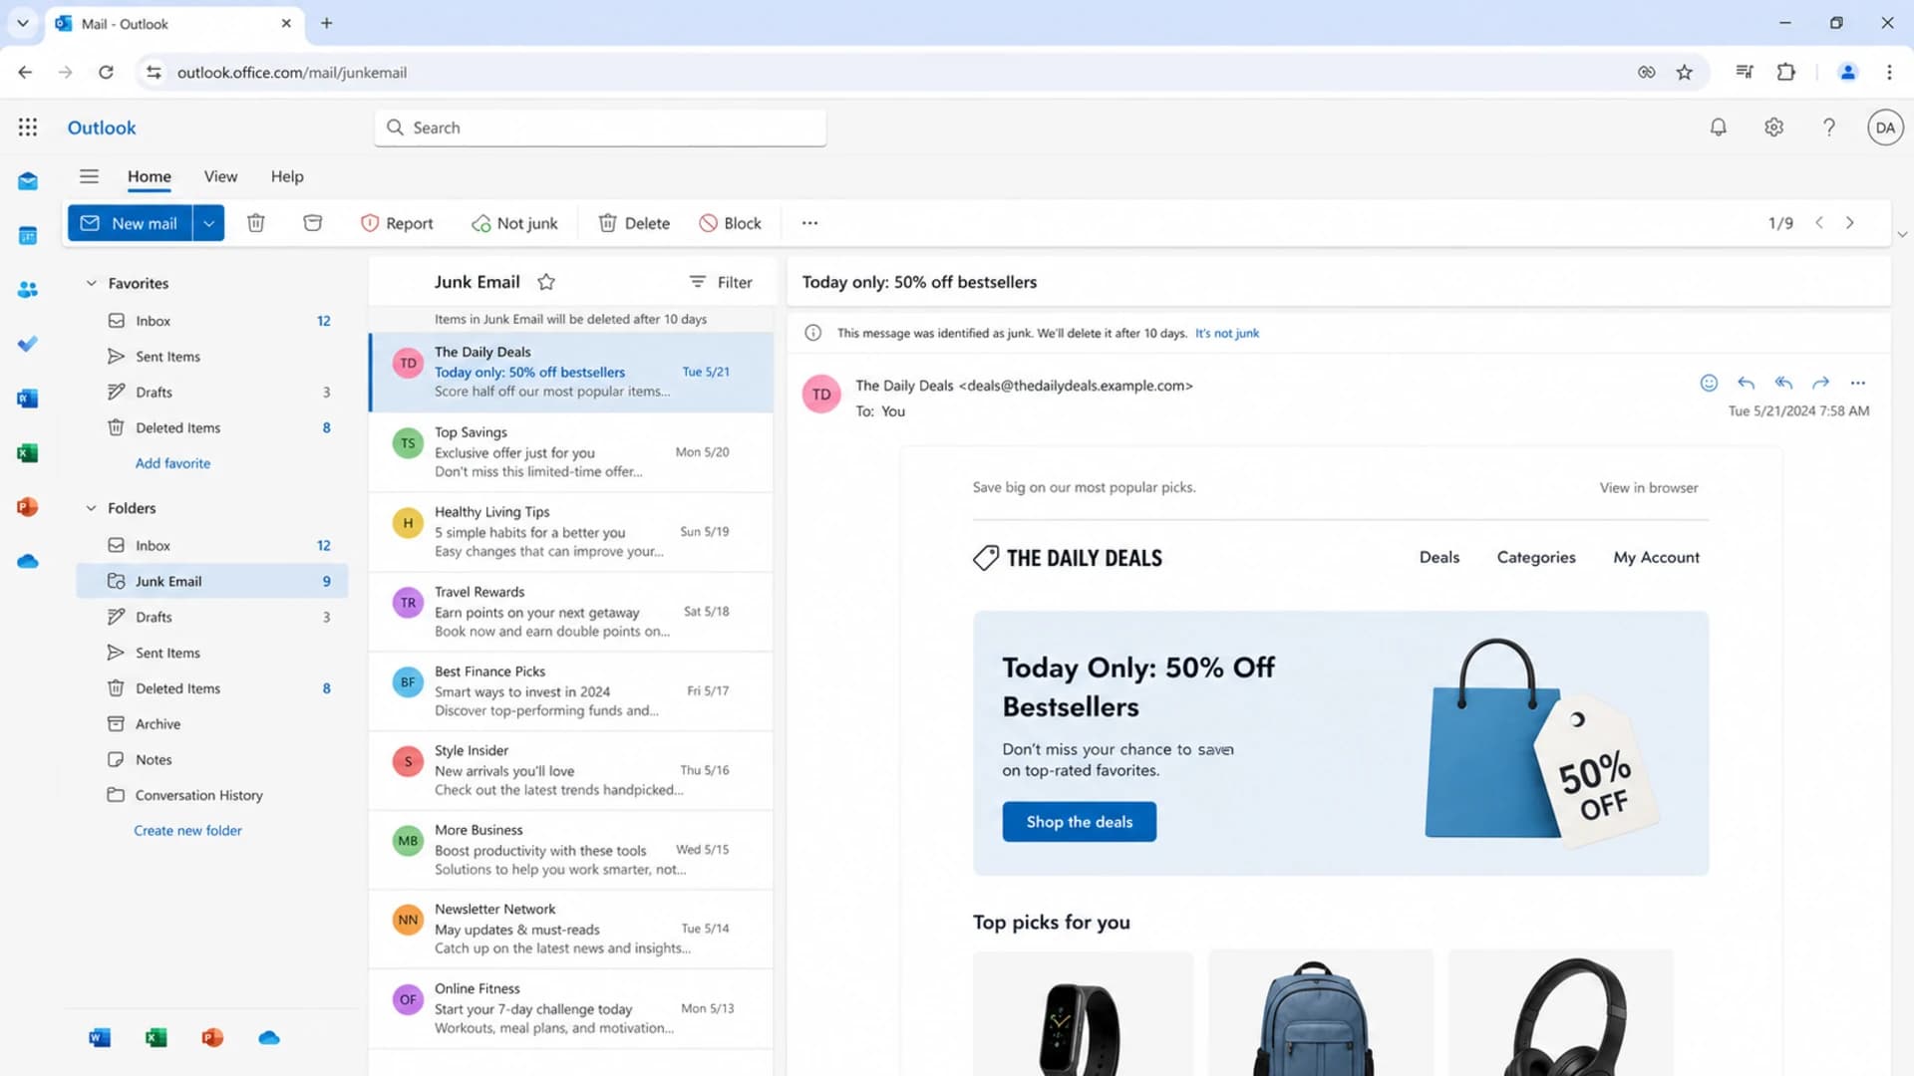Open PowerPoint icon at bottom of folder pane

tap(212, 1038)
